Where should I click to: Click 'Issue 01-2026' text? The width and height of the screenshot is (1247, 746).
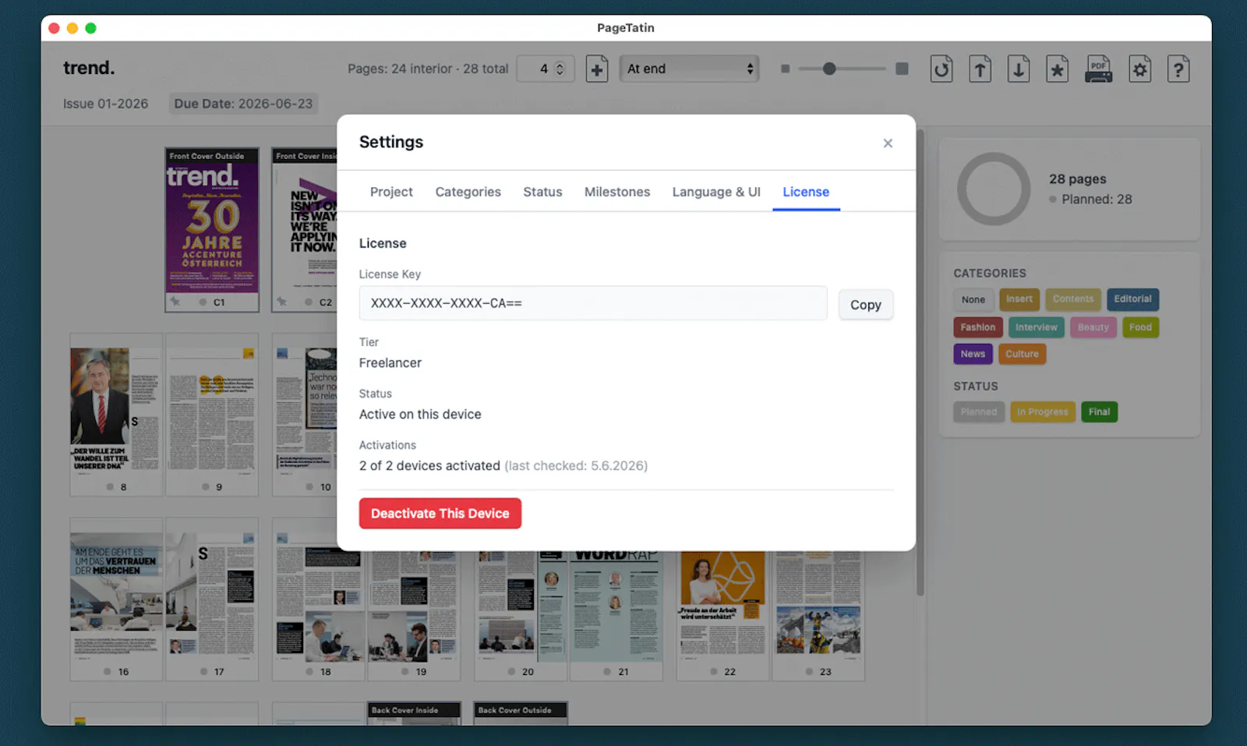click(105, 104)
